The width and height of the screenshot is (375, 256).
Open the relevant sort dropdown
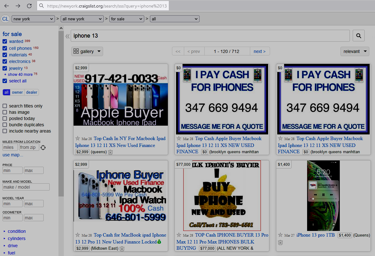click(355, 51)
